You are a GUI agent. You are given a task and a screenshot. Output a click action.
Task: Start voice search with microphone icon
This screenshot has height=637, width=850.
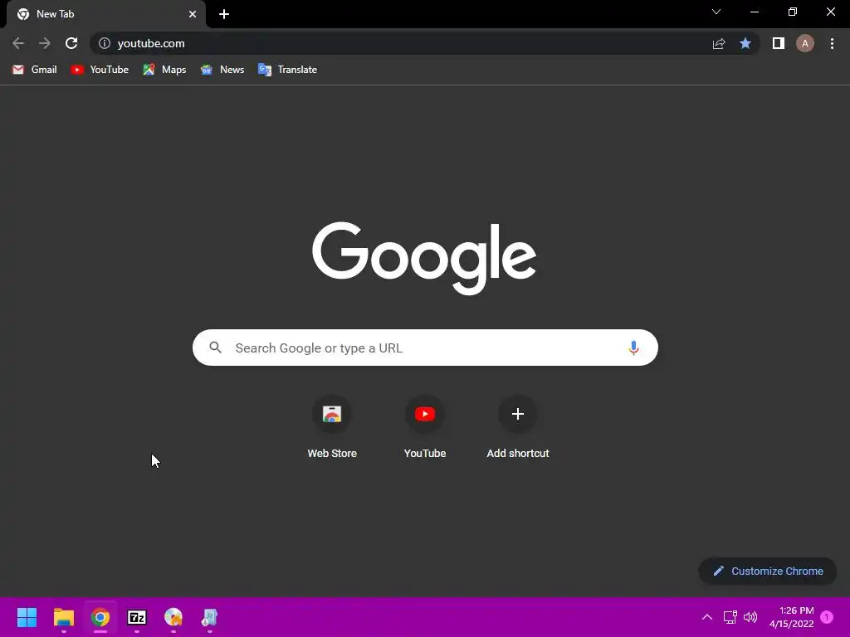pyautogui.click(x=633, y=348)
